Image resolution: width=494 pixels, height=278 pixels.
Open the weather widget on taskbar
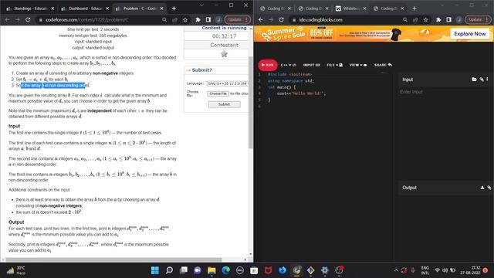(15, 270)
